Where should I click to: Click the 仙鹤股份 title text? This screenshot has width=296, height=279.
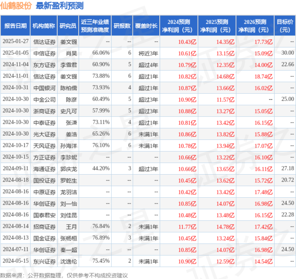click(x=16, y=6)
